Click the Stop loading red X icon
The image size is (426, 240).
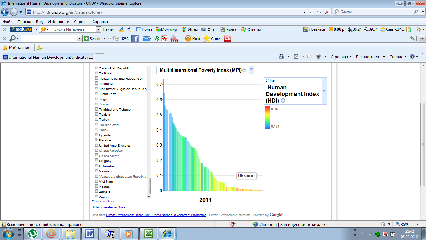[327, 12]
